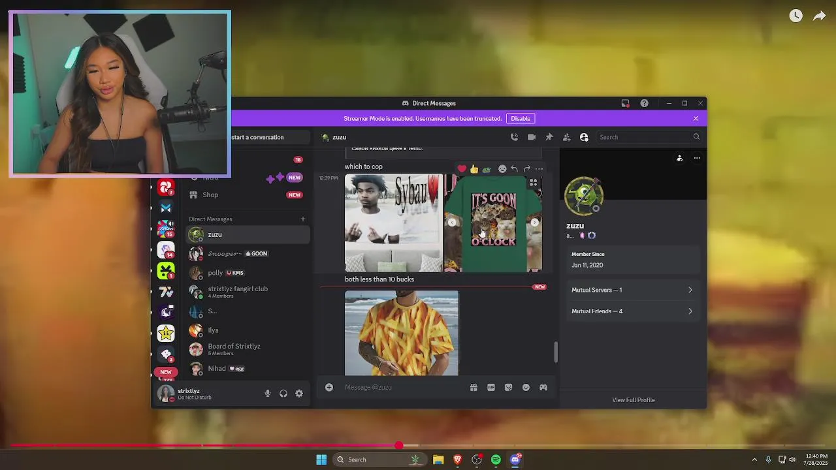This screenshot has height=470, width=836.
Task: Select the zuzu direct message
Action: pyautogui.click(x=247, y=234)
